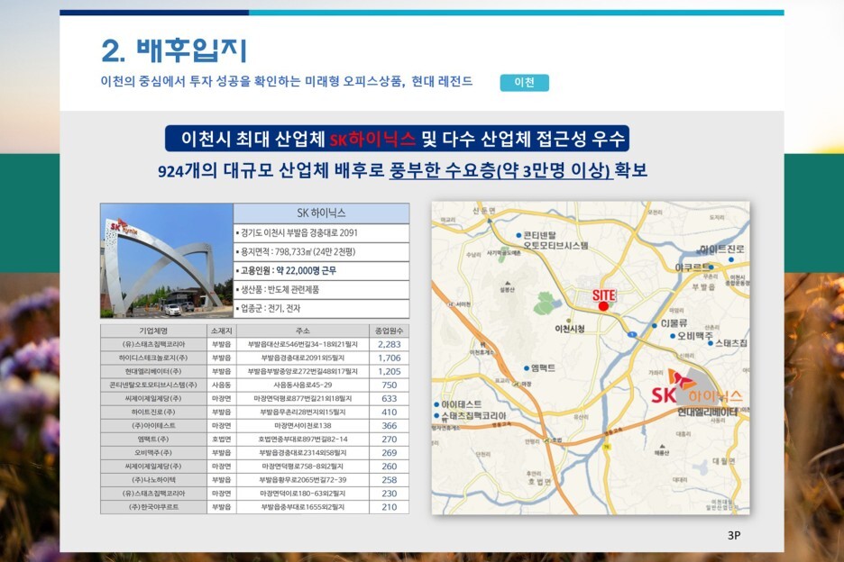Click the '1,706' employee count cell
Viewport: 844px width, 562px height.
[x=390, y=358]
